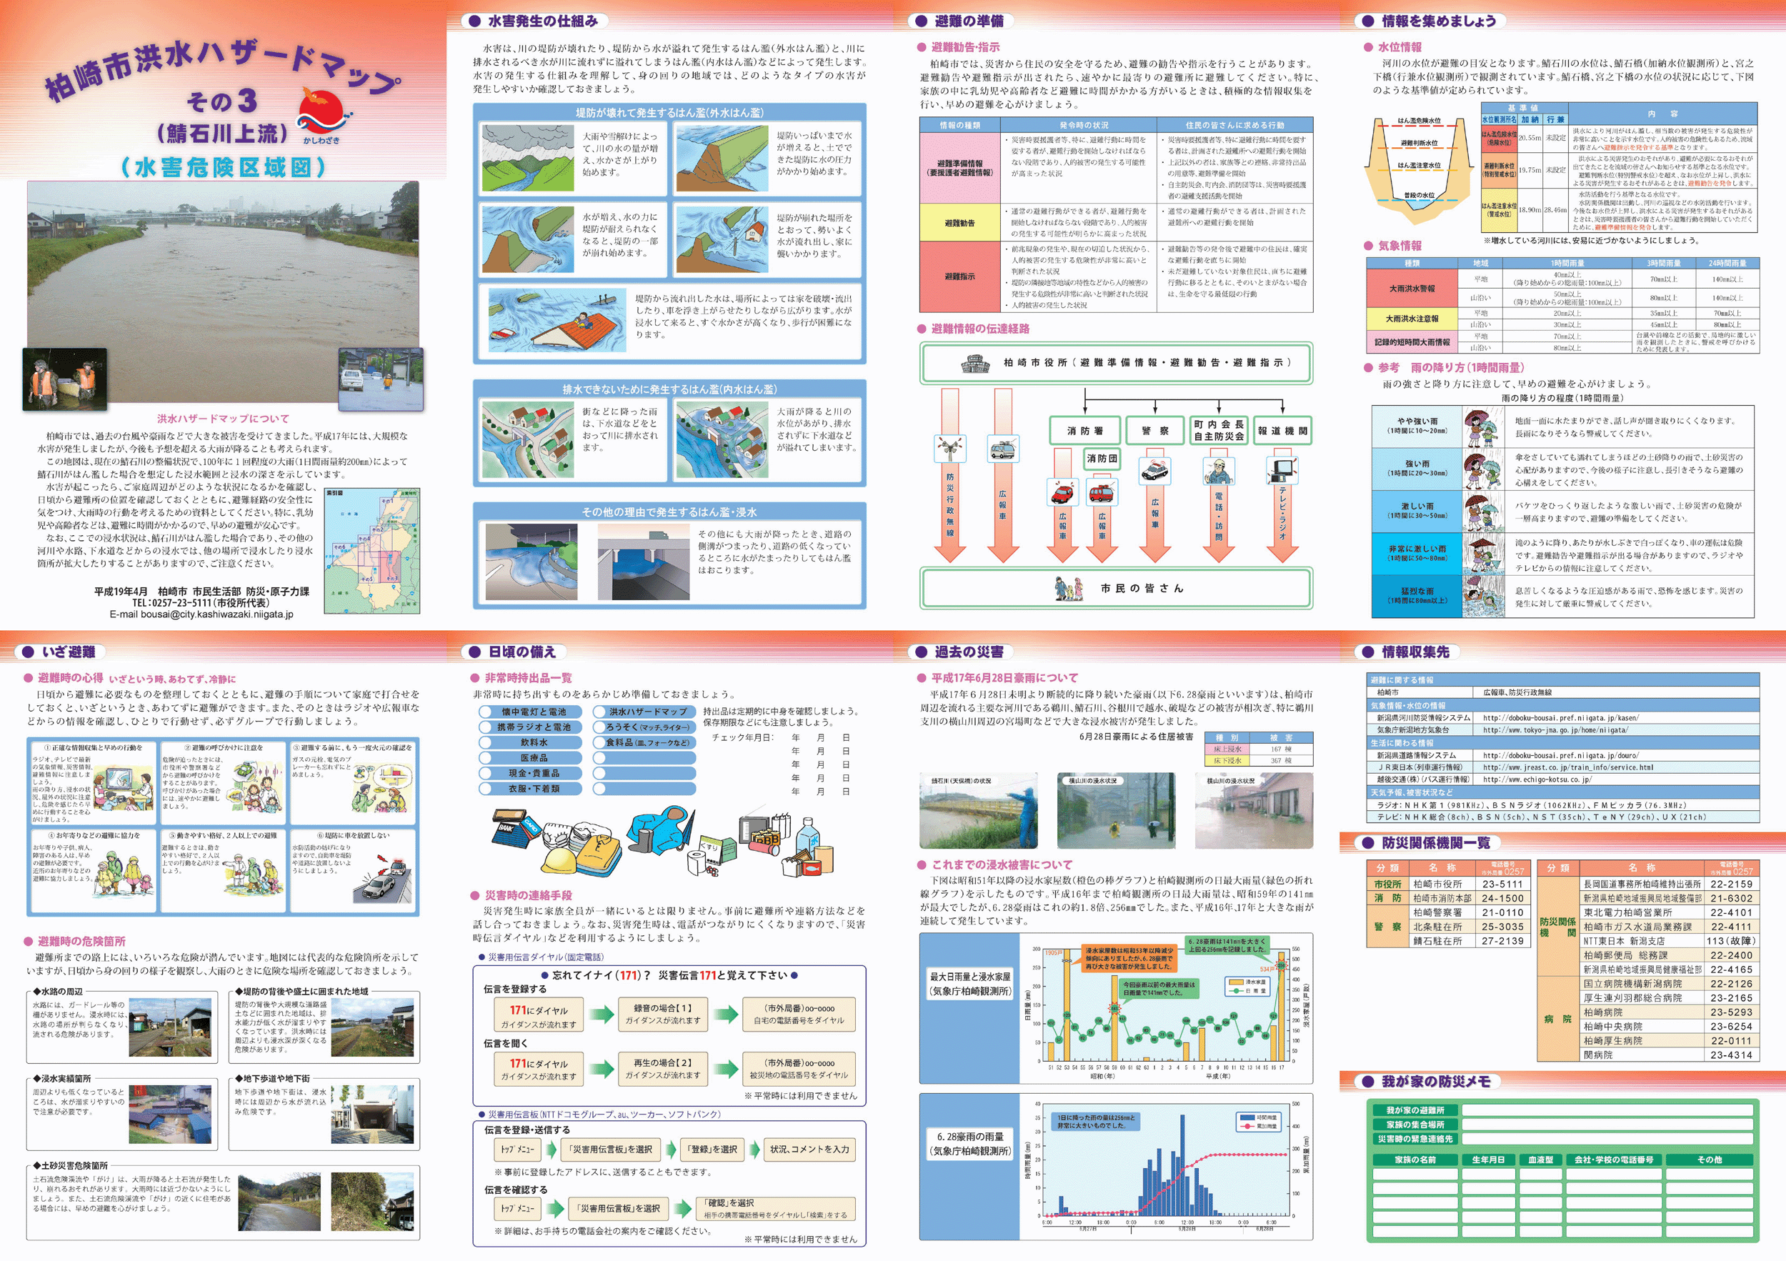Viewport: 1786px width, 1261px height.
Task: Click the 洪水ハザードマップについて heading
Action: (222, 419)
